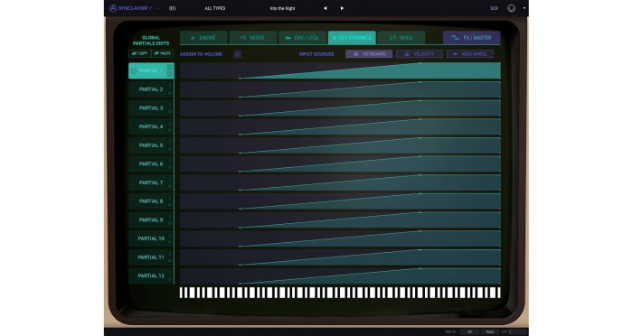Screen dimensions: 633x336
Task: Click the PASTE partial button
Action: tap(162, 53)
